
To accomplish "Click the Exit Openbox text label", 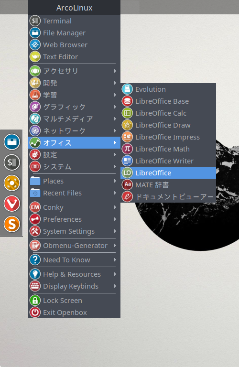I will coord(65,313).
